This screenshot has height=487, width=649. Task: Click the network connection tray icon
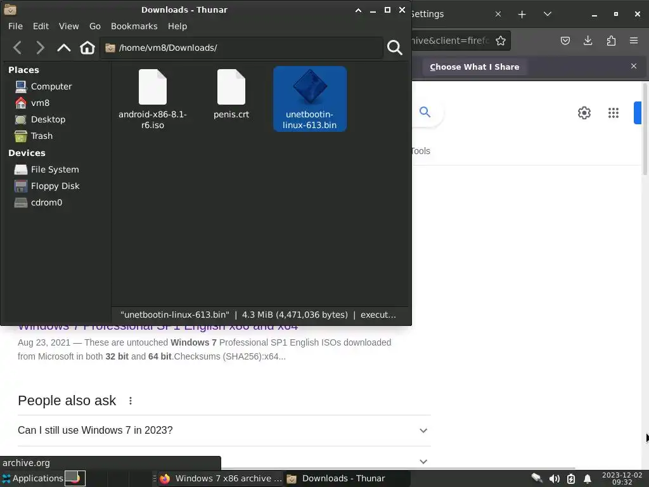pyautogui.click(x=537, y=478)
